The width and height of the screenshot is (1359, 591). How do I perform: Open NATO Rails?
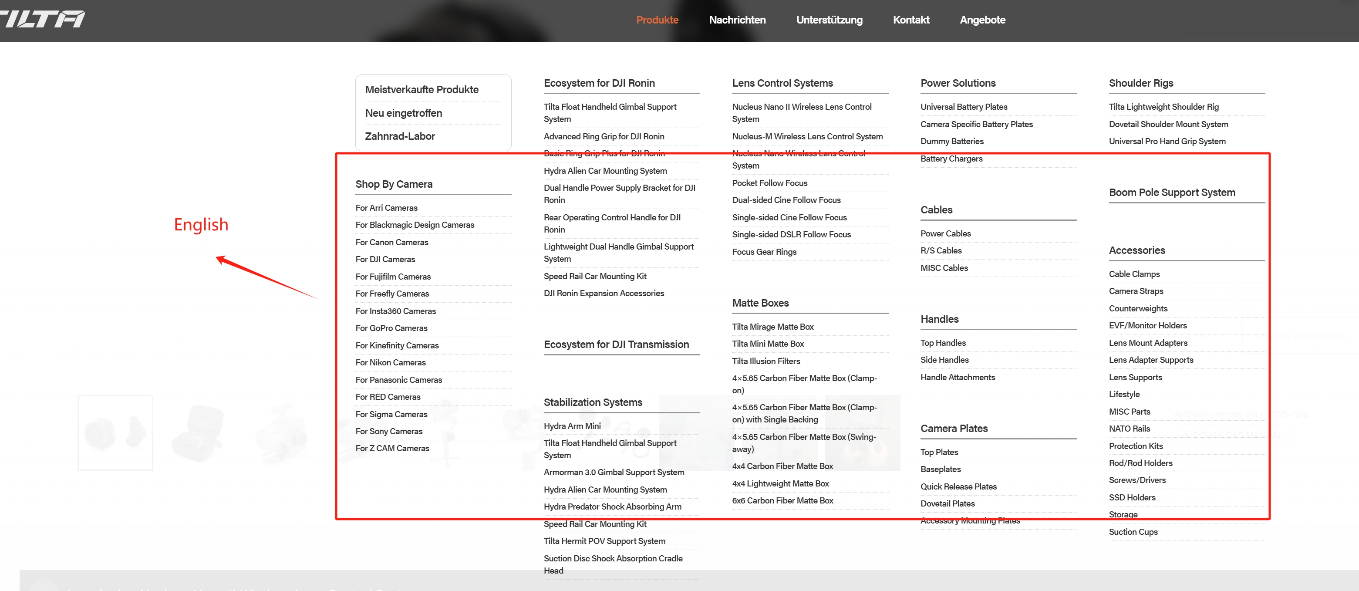point(1129,429)
